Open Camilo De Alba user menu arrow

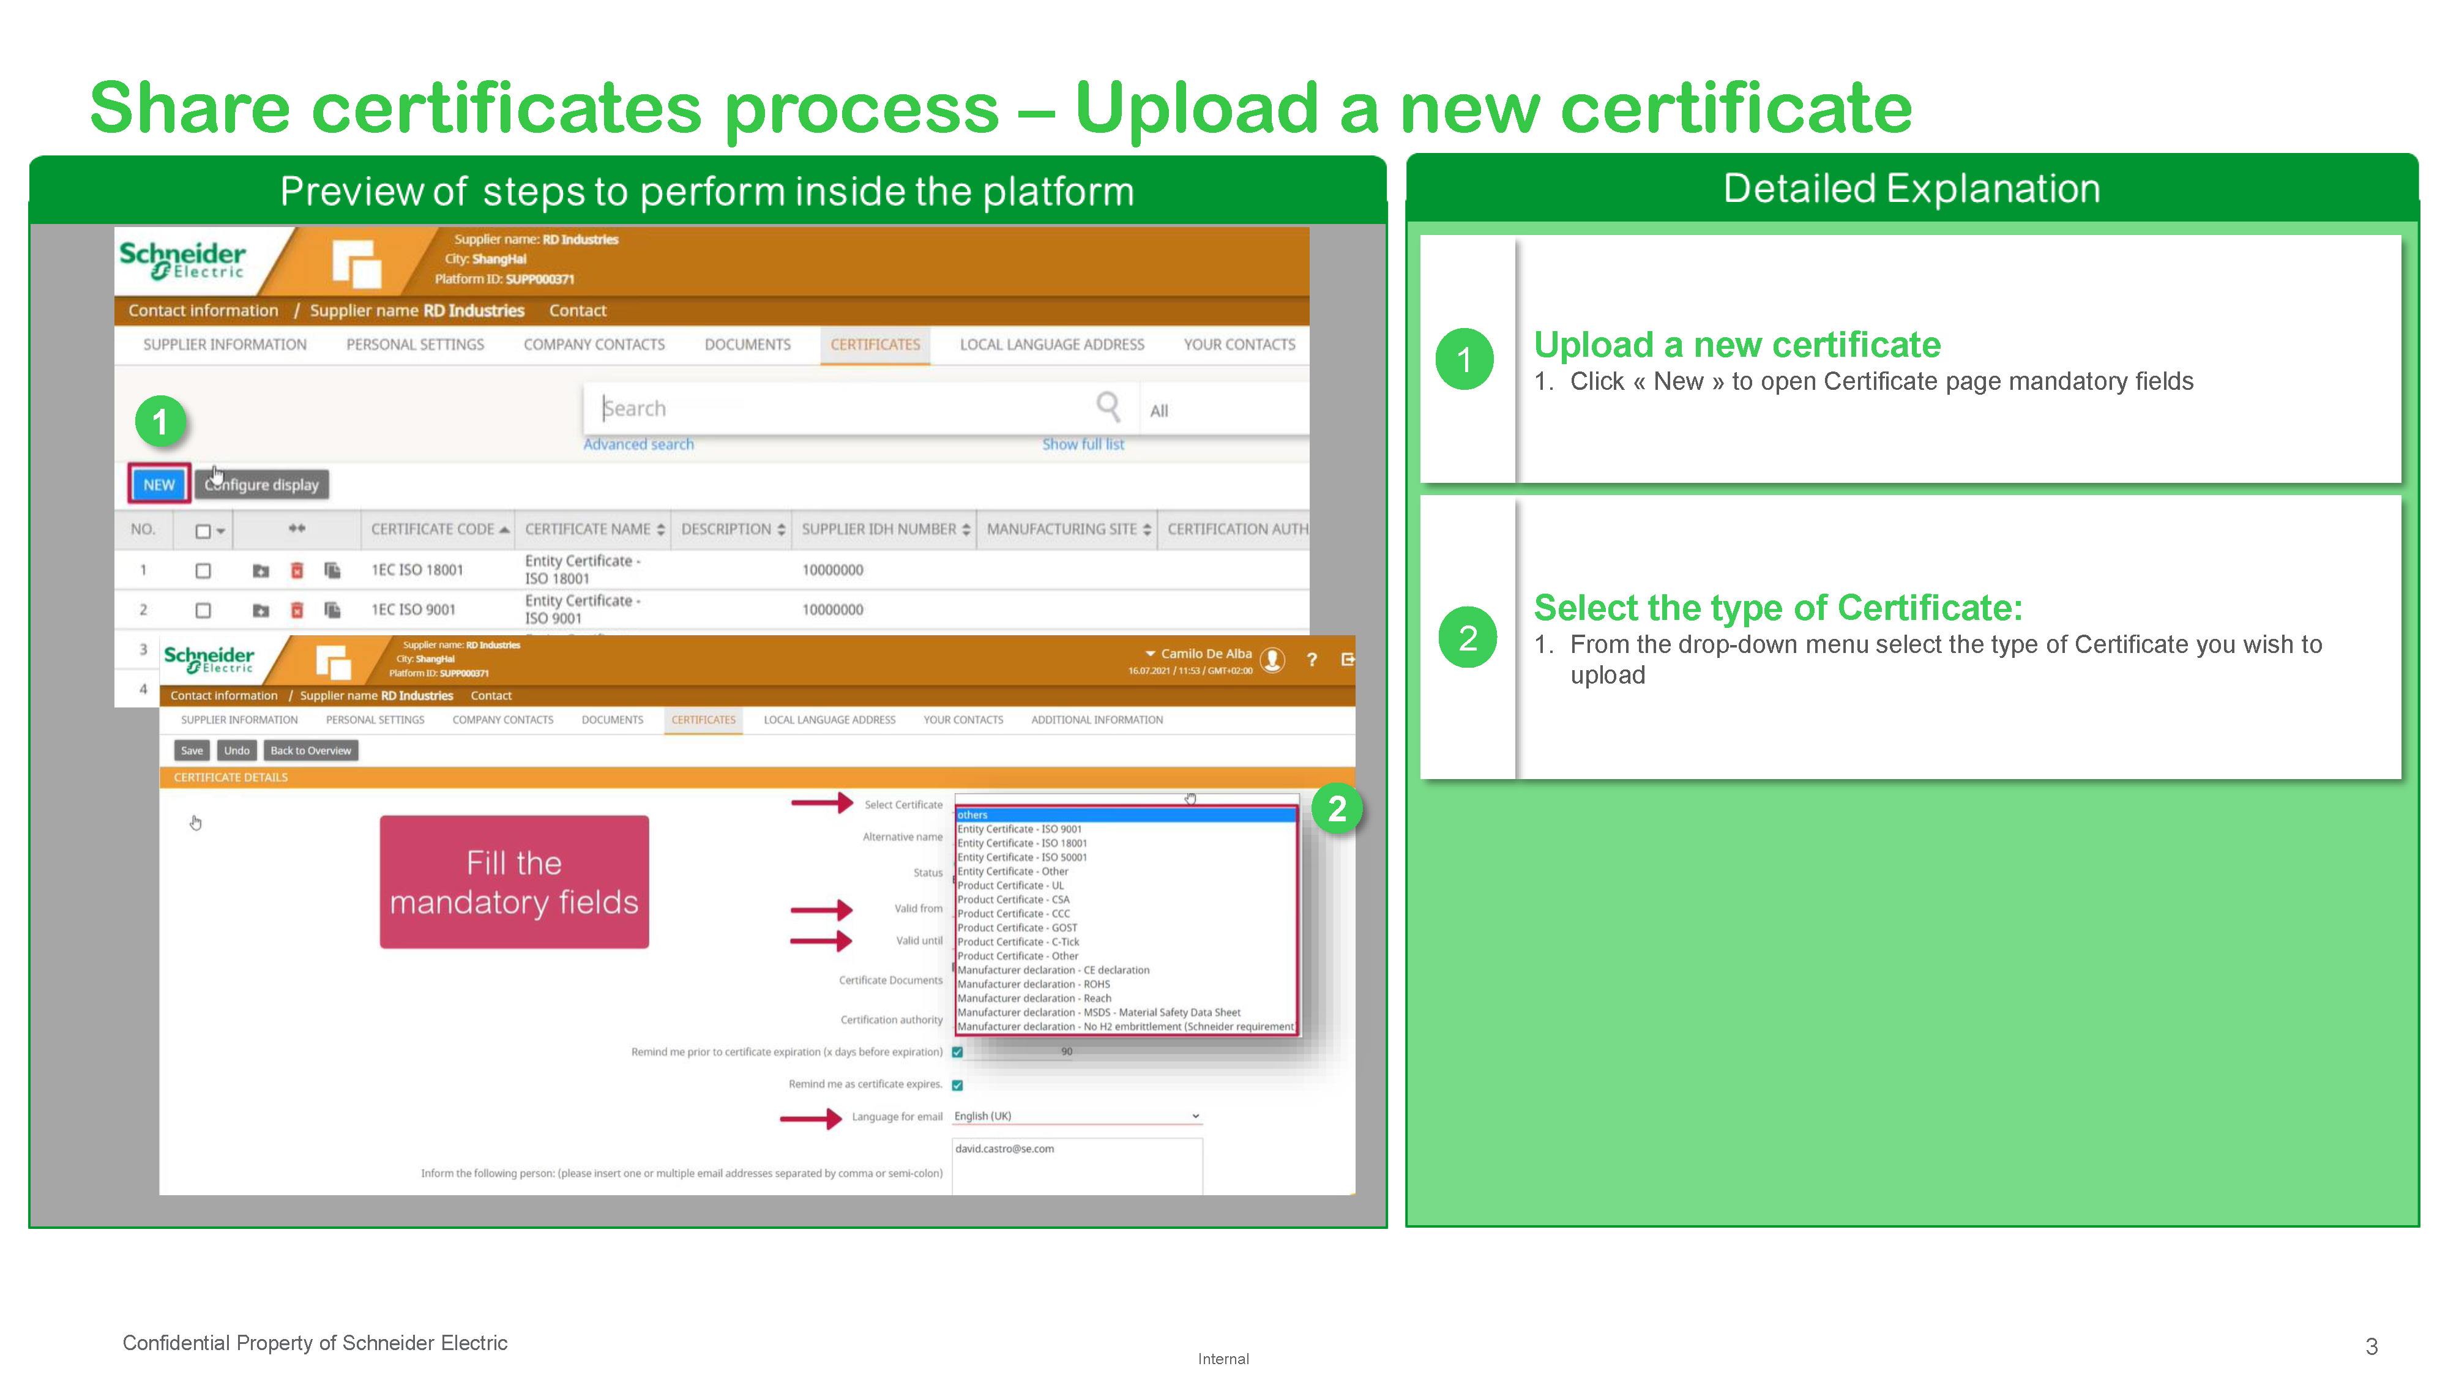tap(1150, 654)
